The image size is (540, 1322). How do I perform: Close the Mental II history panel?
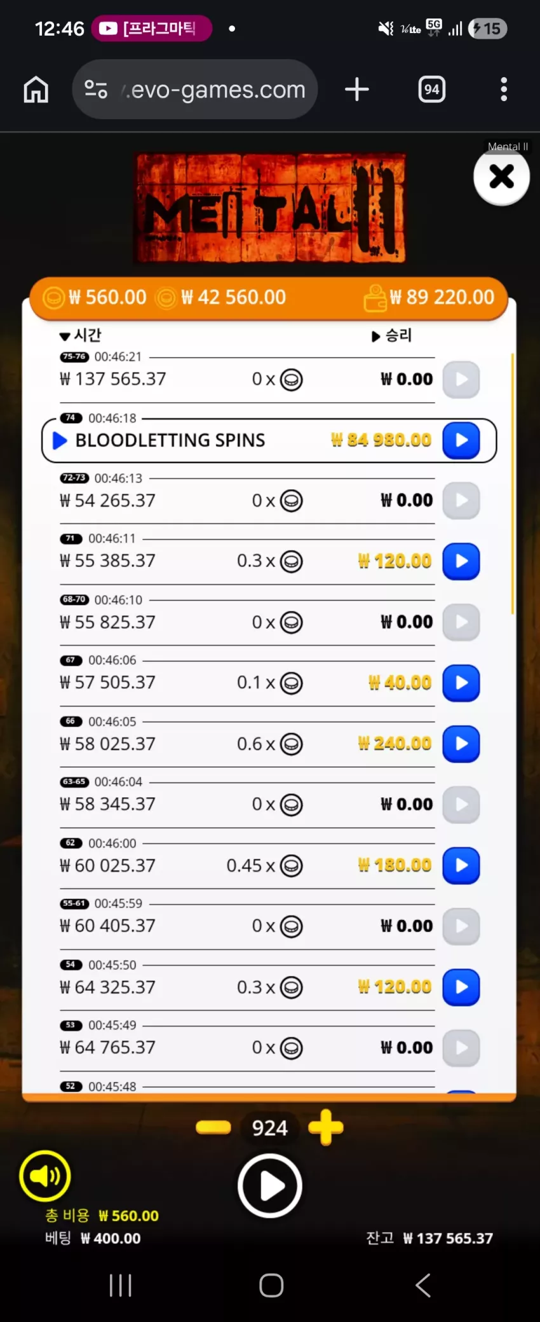coord(501,176)
